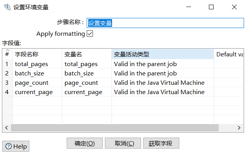
Task: Click field name cell batch_size
Action: [37, 73]
